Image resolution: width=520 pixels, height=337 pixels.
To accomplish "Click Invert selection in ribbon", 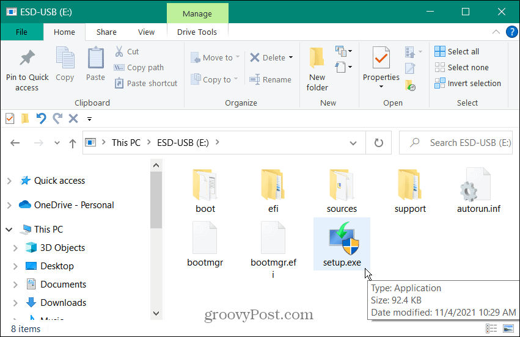I will (x=468, y=83).
